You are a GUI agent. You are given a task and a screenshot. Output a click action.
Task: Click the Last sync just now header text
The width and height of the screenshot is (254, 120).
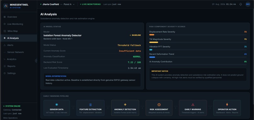point(112,4)
